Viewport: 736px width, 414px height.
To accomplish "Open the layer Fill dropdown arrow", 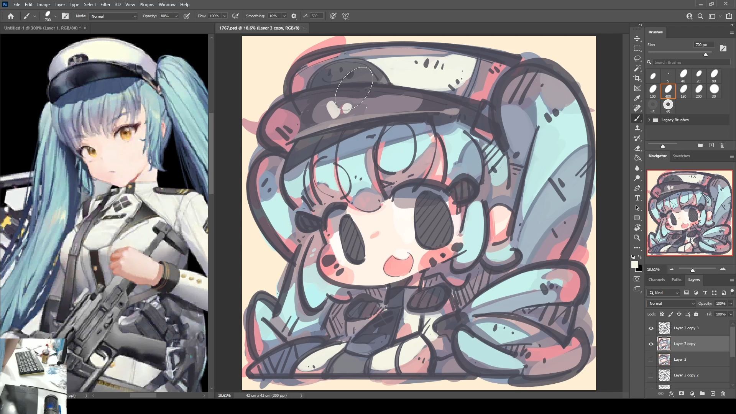I will point(731,314).
